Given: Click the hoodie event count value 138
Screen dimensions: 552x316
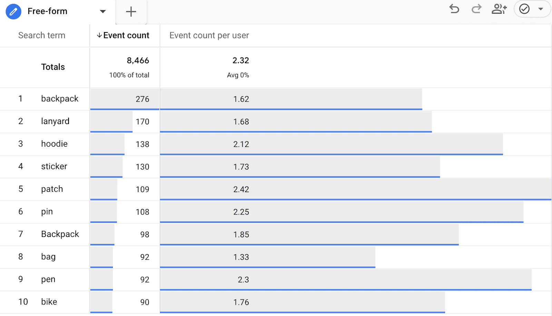Looking at the screenshot, I should pos(143,144).
